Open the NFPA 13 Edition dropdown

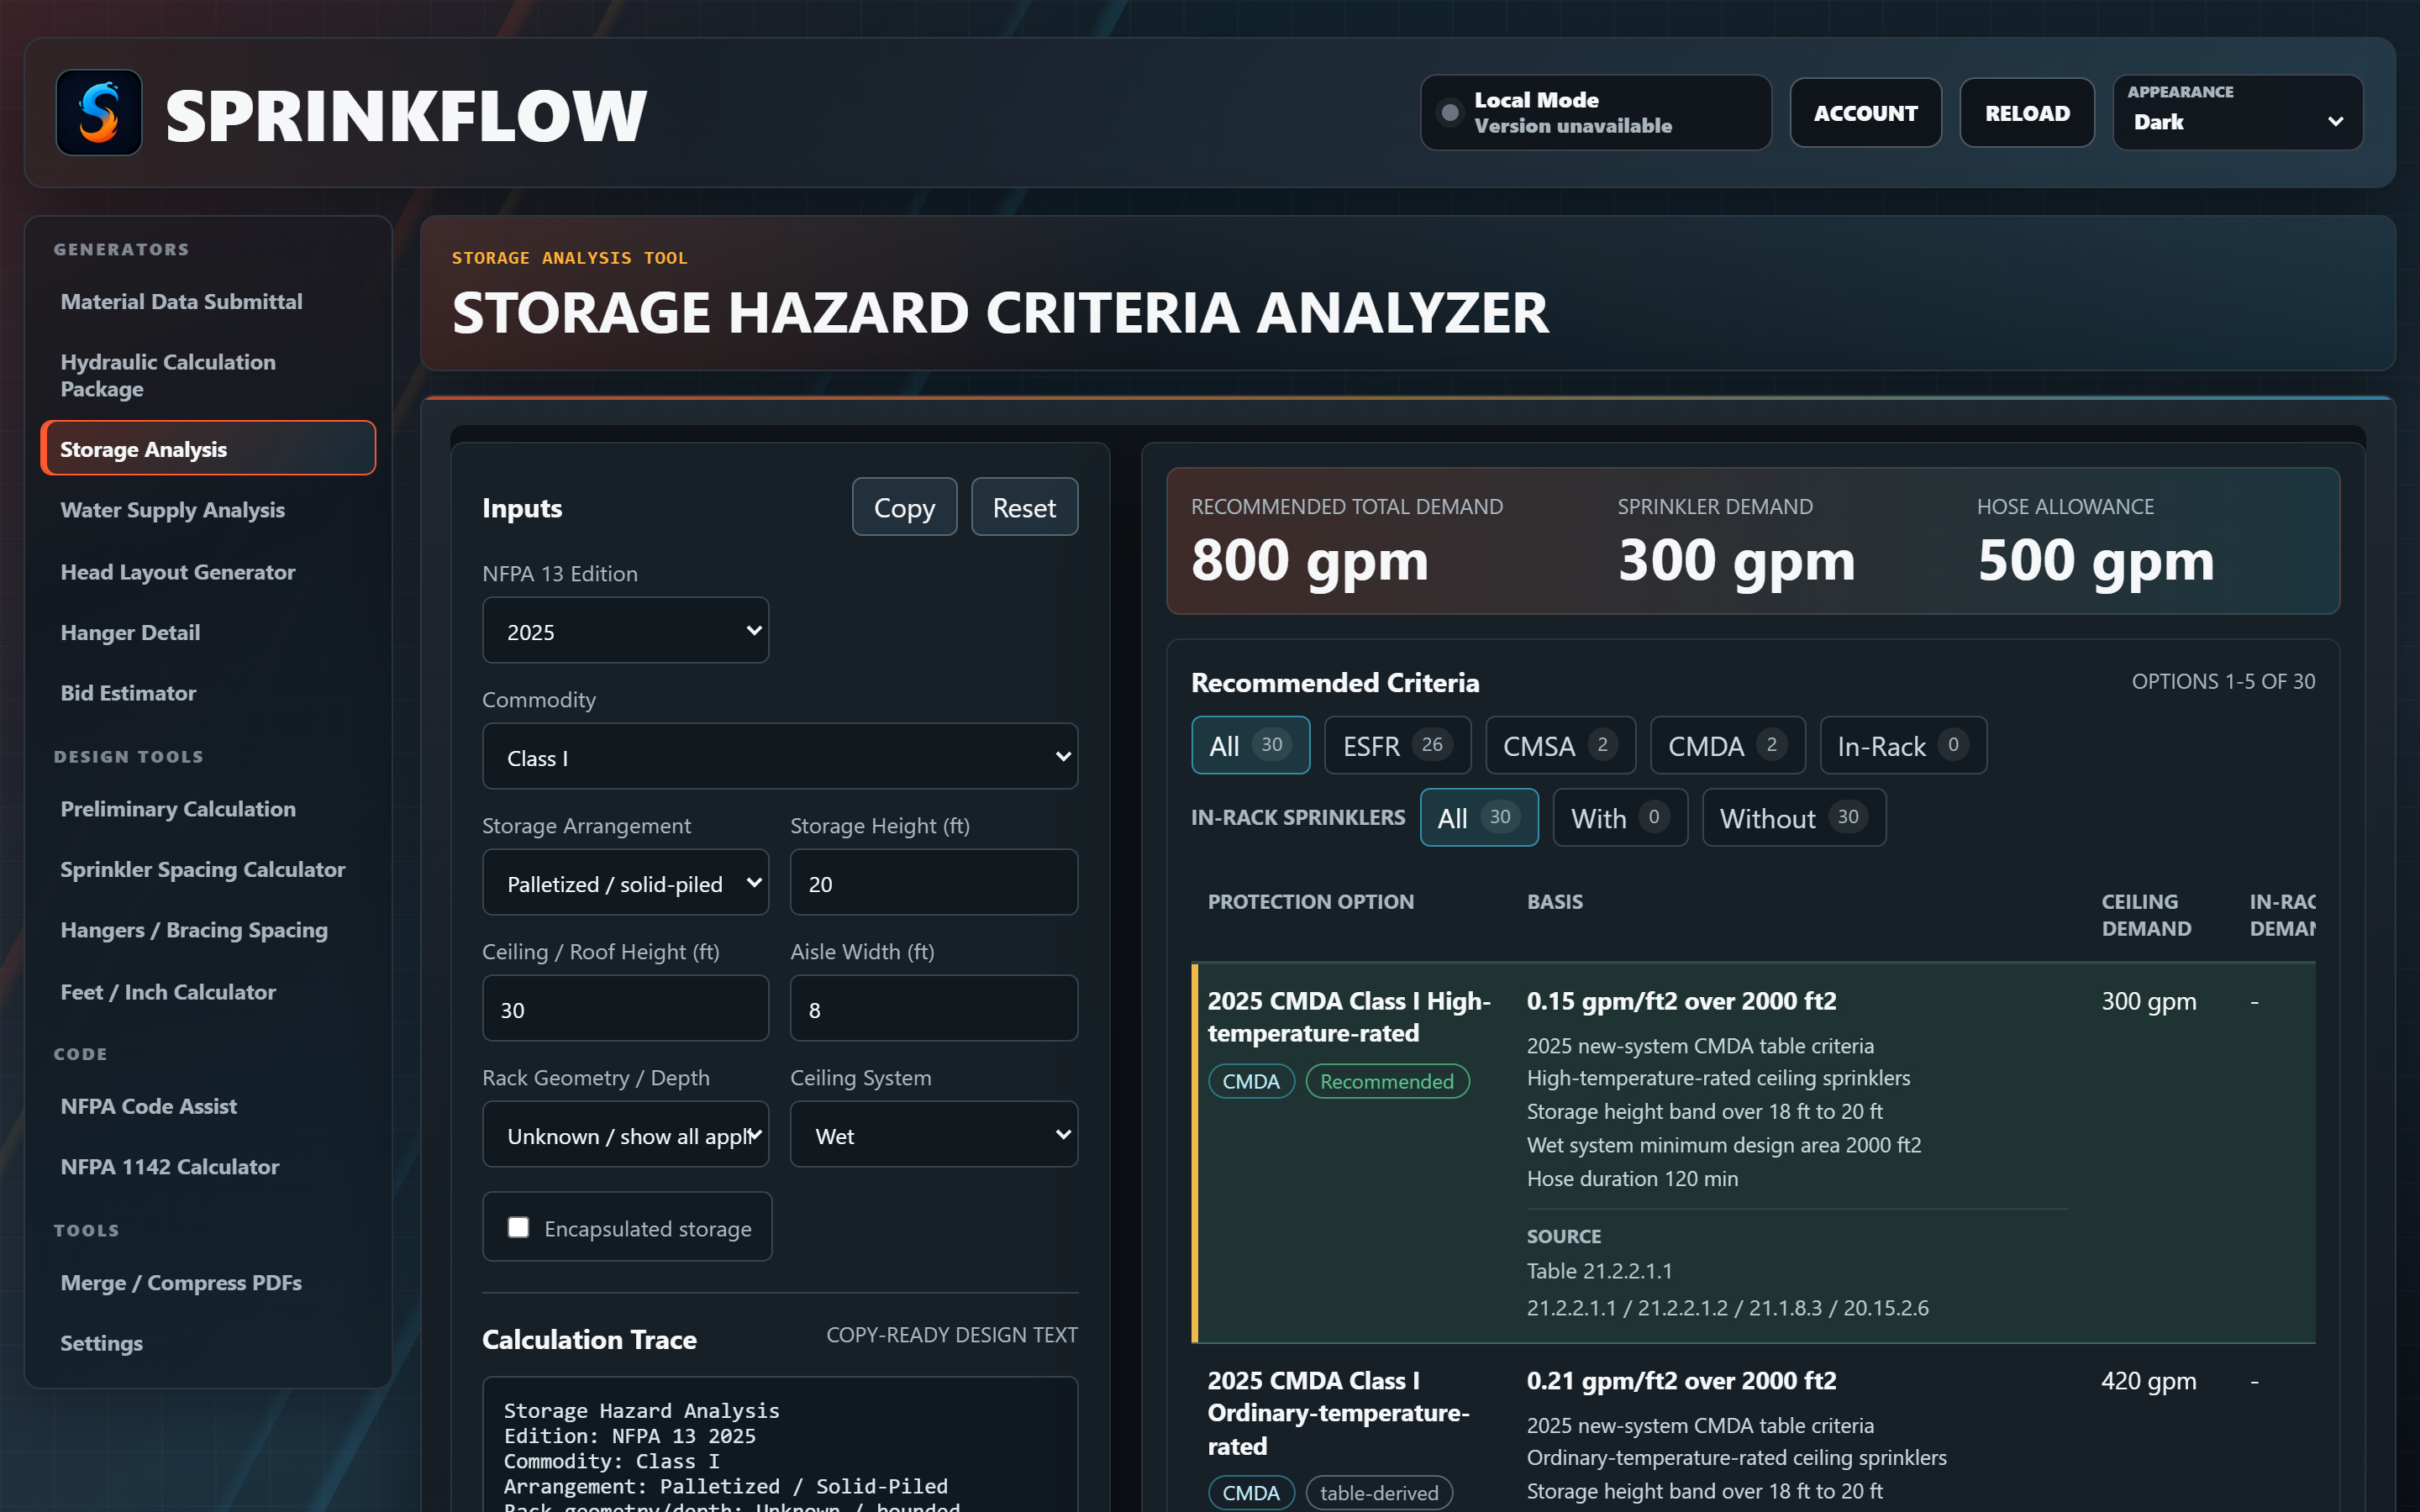[625, 630]
